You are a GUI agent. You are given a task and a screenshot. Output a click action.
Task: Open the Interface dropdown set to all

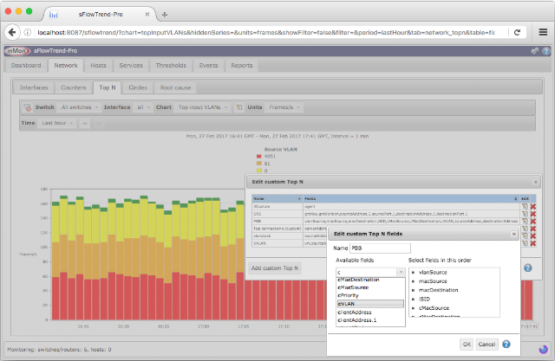(x=143, y=107)
